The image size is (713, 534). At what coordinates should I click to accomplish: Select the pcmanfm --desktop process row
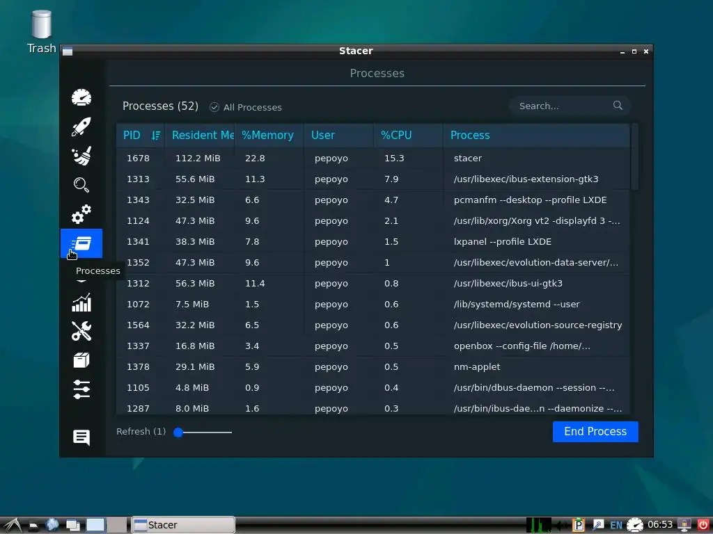pos(373,200)
